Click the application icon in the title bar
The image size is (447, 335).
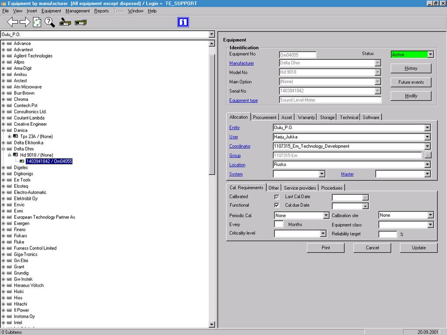tap(3, 3)
